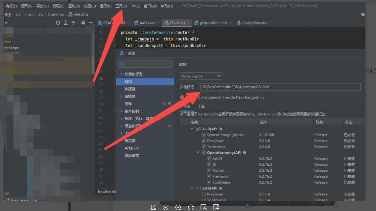This screenshot has width=376, height=211.
Task: Toggle the 3.1.0(API 9) checkbox
Action: [x=198, y=129]
